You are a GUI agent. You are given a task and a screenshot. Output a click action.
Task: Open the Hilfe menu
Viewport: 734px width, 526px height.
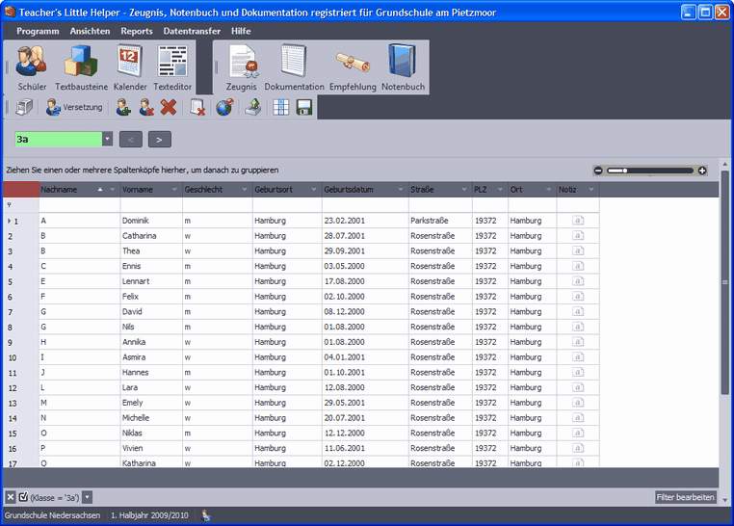(241, 31)
